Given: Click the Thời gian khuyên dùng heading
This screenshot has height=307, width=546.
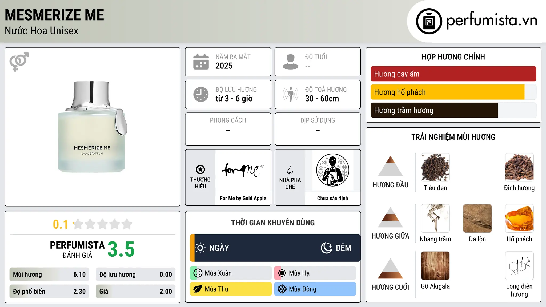Looking at the screenshot, I should coord(273,223).
